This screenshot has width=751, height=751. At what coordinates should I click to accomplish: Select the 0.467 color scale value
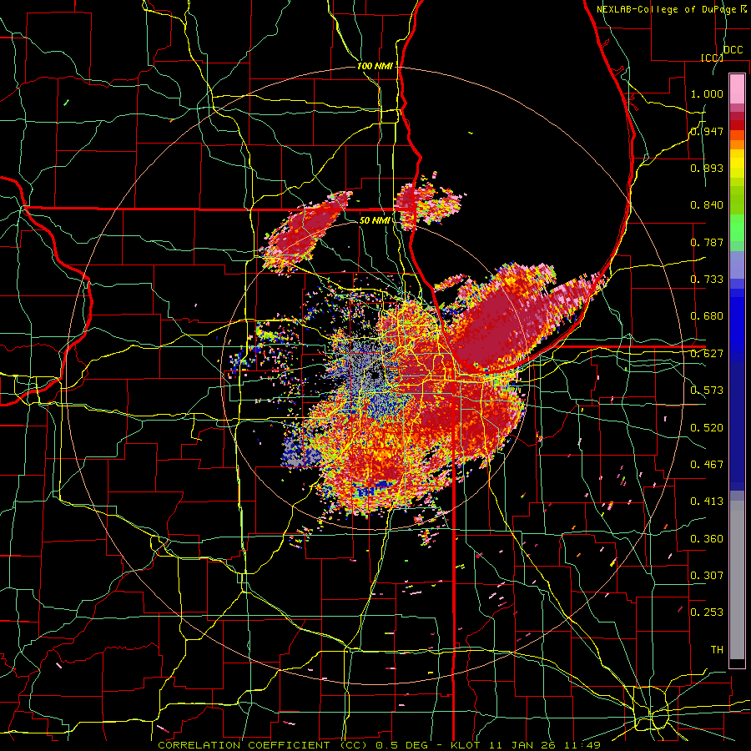(707, 465)
